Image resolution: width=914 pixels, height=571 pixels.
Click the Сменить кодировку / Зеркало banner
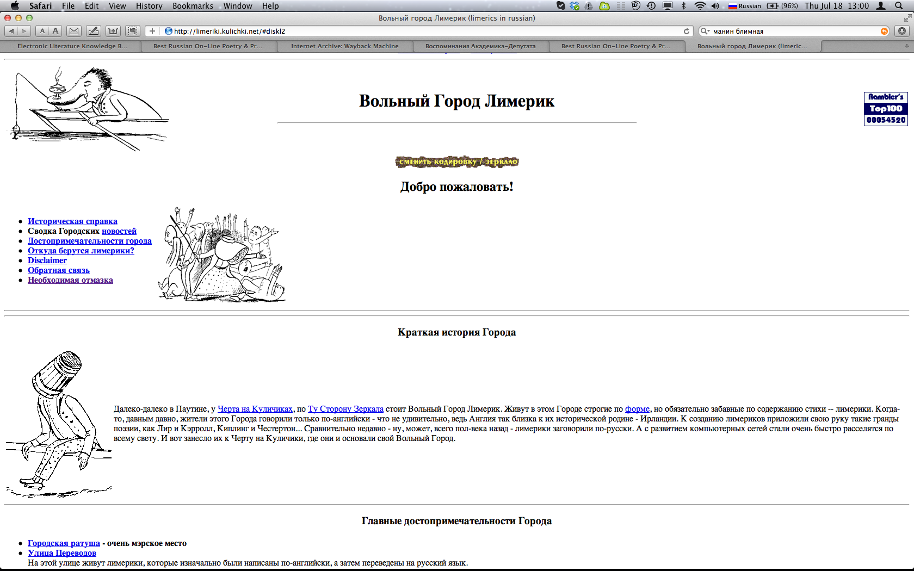click(x=457, y=162)
